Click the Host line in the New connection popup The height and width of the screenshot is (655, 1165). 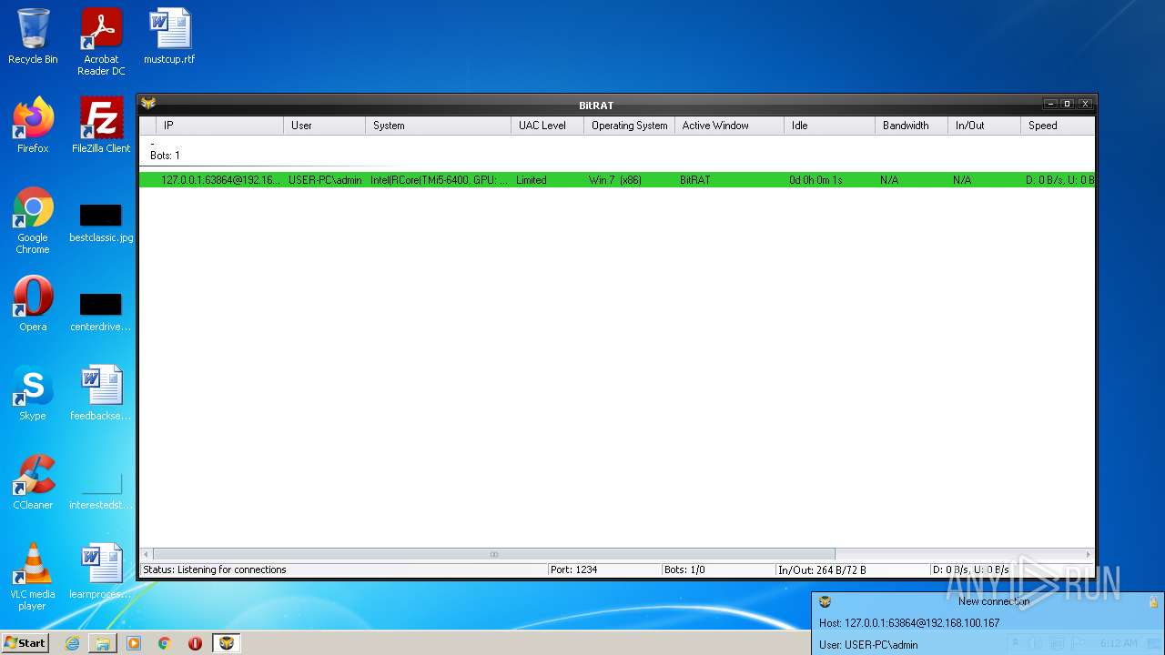(909, 623)
